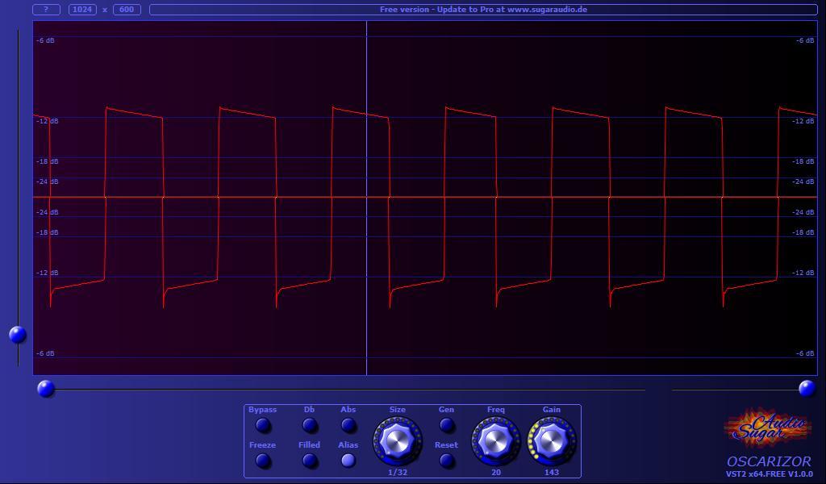Toggle the Freeze button

click(263, 461)
